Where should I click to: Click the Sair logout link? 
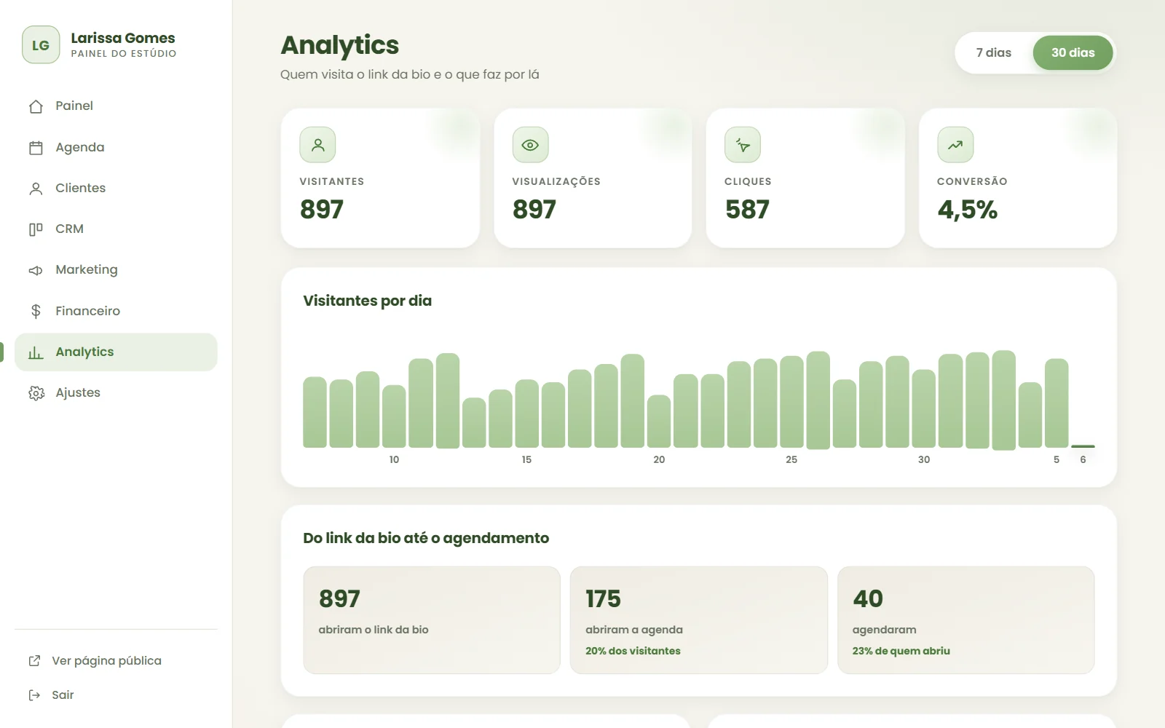(116, 695)
